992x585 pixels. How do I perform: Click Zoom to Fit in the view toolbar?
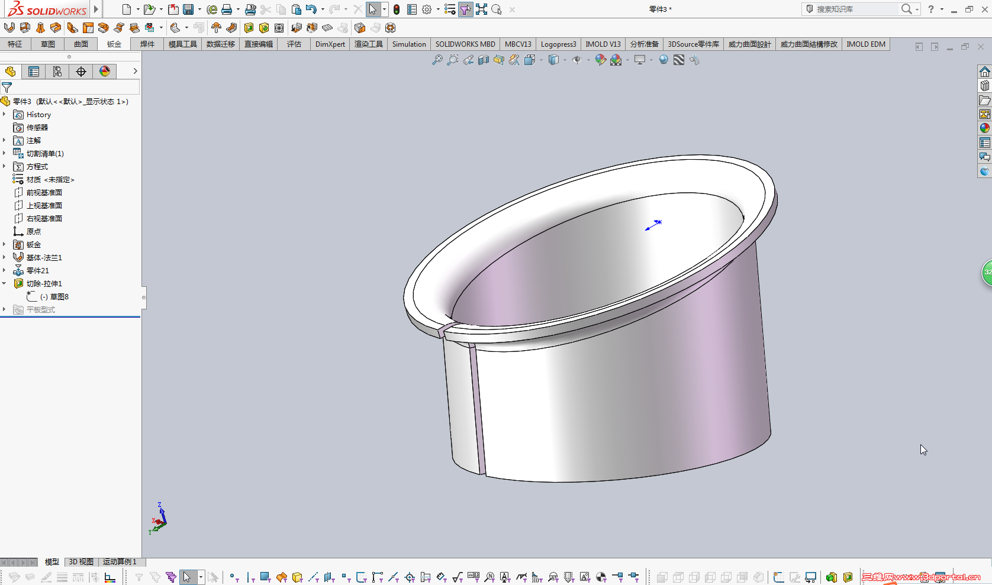pyautogui.click(x=437, y=60)
